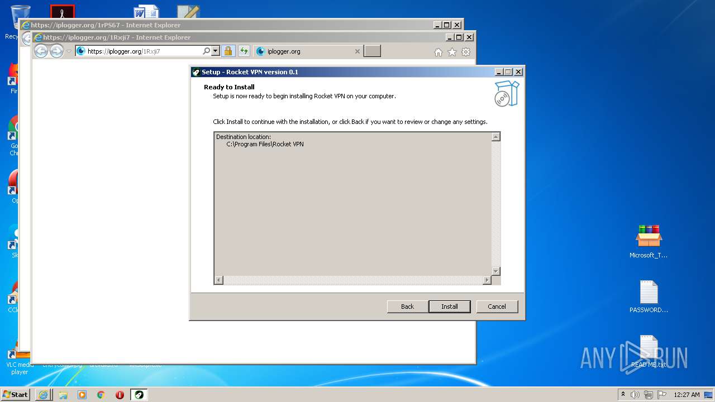Click the 12:27 AM clock
This screenshot has height=402, width=715.
click(x=687, y=395)
